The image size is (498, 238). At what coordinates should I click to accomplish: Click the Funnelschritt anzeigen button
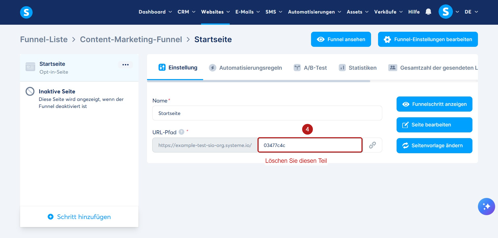point(434,104)
